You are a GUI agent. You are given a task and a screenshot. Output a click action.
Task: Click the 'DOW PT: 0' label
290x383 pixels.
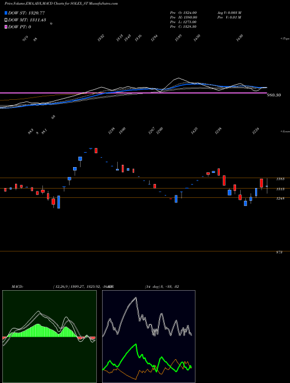(20, 27)
